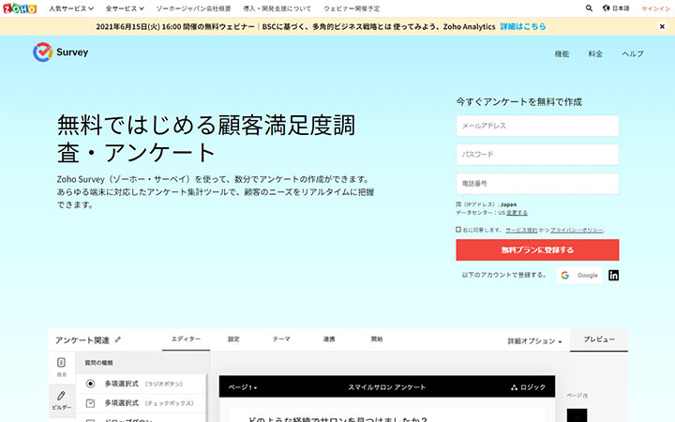Screen dimensions: 675x422
Task: Focus the メールアドレス input field
Action: click(537, 126)
